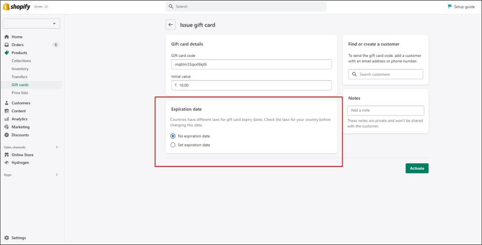The height and width of the screenshot is (245, 482).
Task: Click the Issue gift card heading
Action: point(198,25)
